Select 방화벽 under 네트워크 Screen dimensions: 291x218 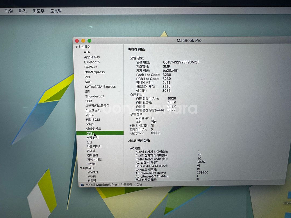point(92,180)
